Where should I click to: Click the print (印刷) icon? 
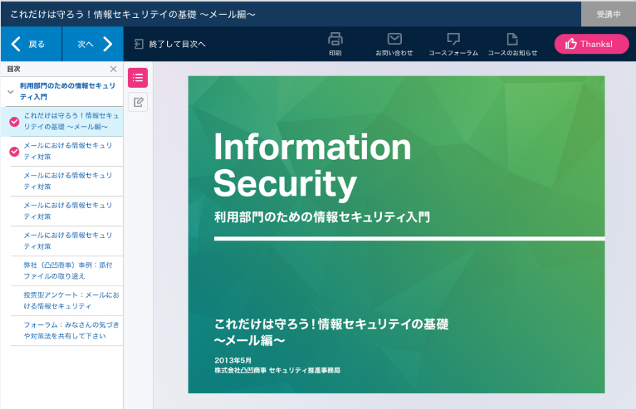[335, 39]
